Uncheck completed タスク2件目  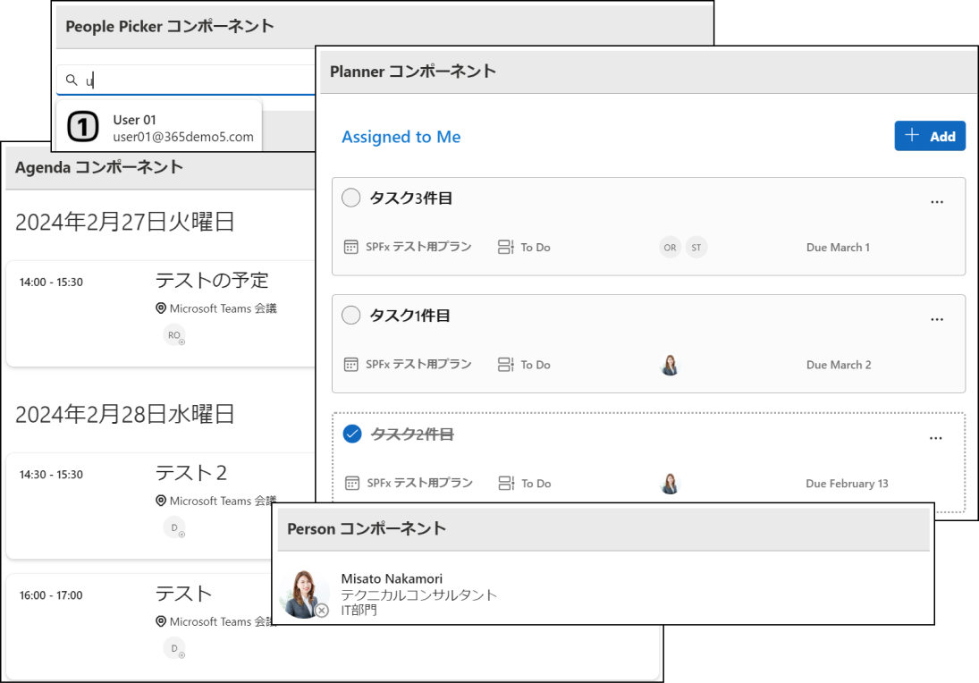[x=352, y=434]
